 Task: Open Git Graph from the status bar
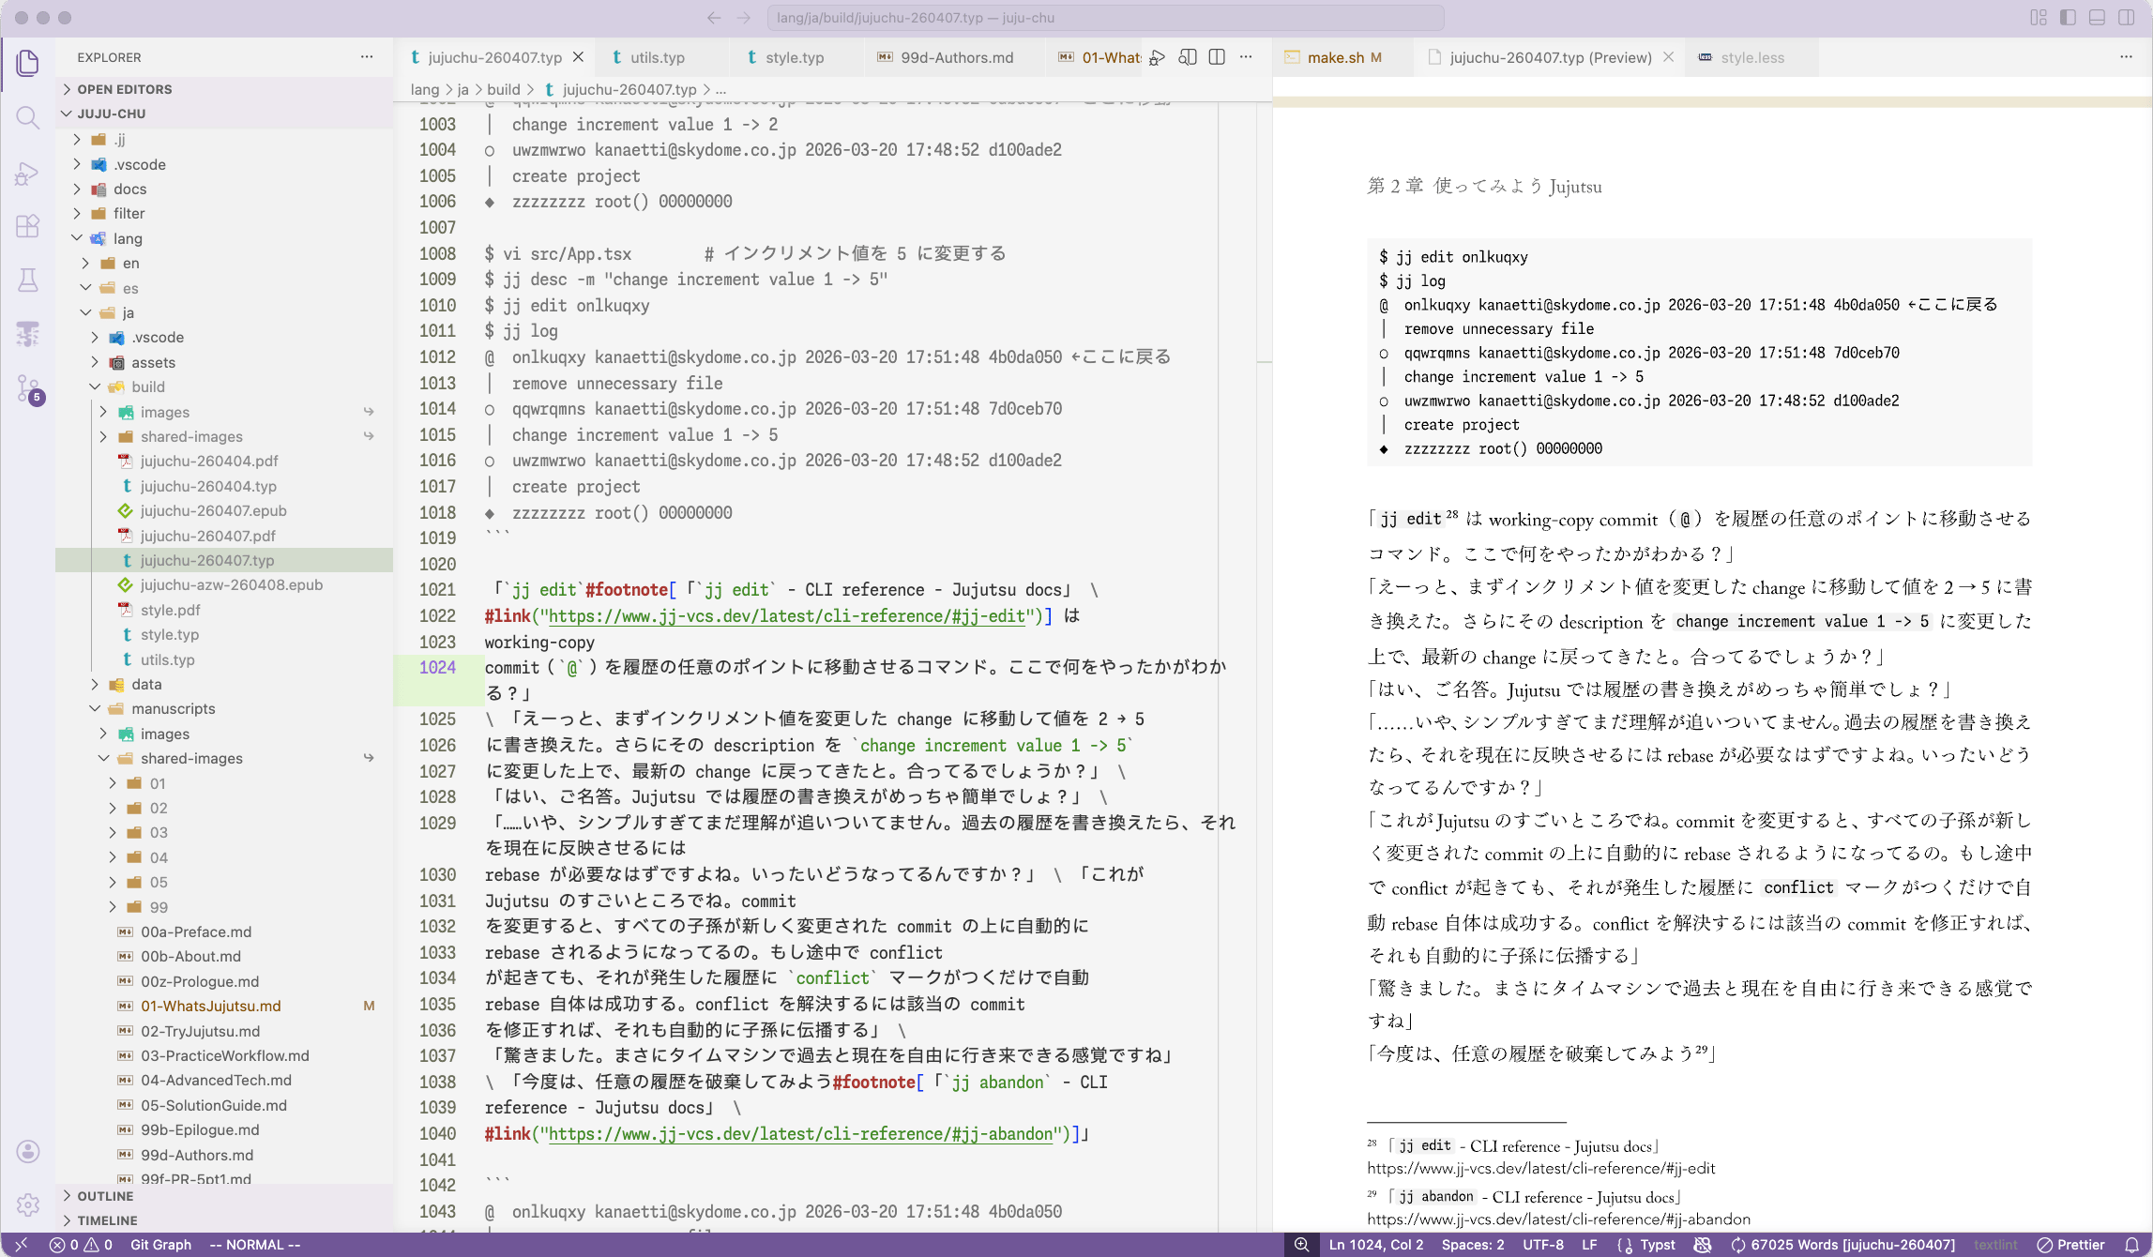tap(160, 1245)
